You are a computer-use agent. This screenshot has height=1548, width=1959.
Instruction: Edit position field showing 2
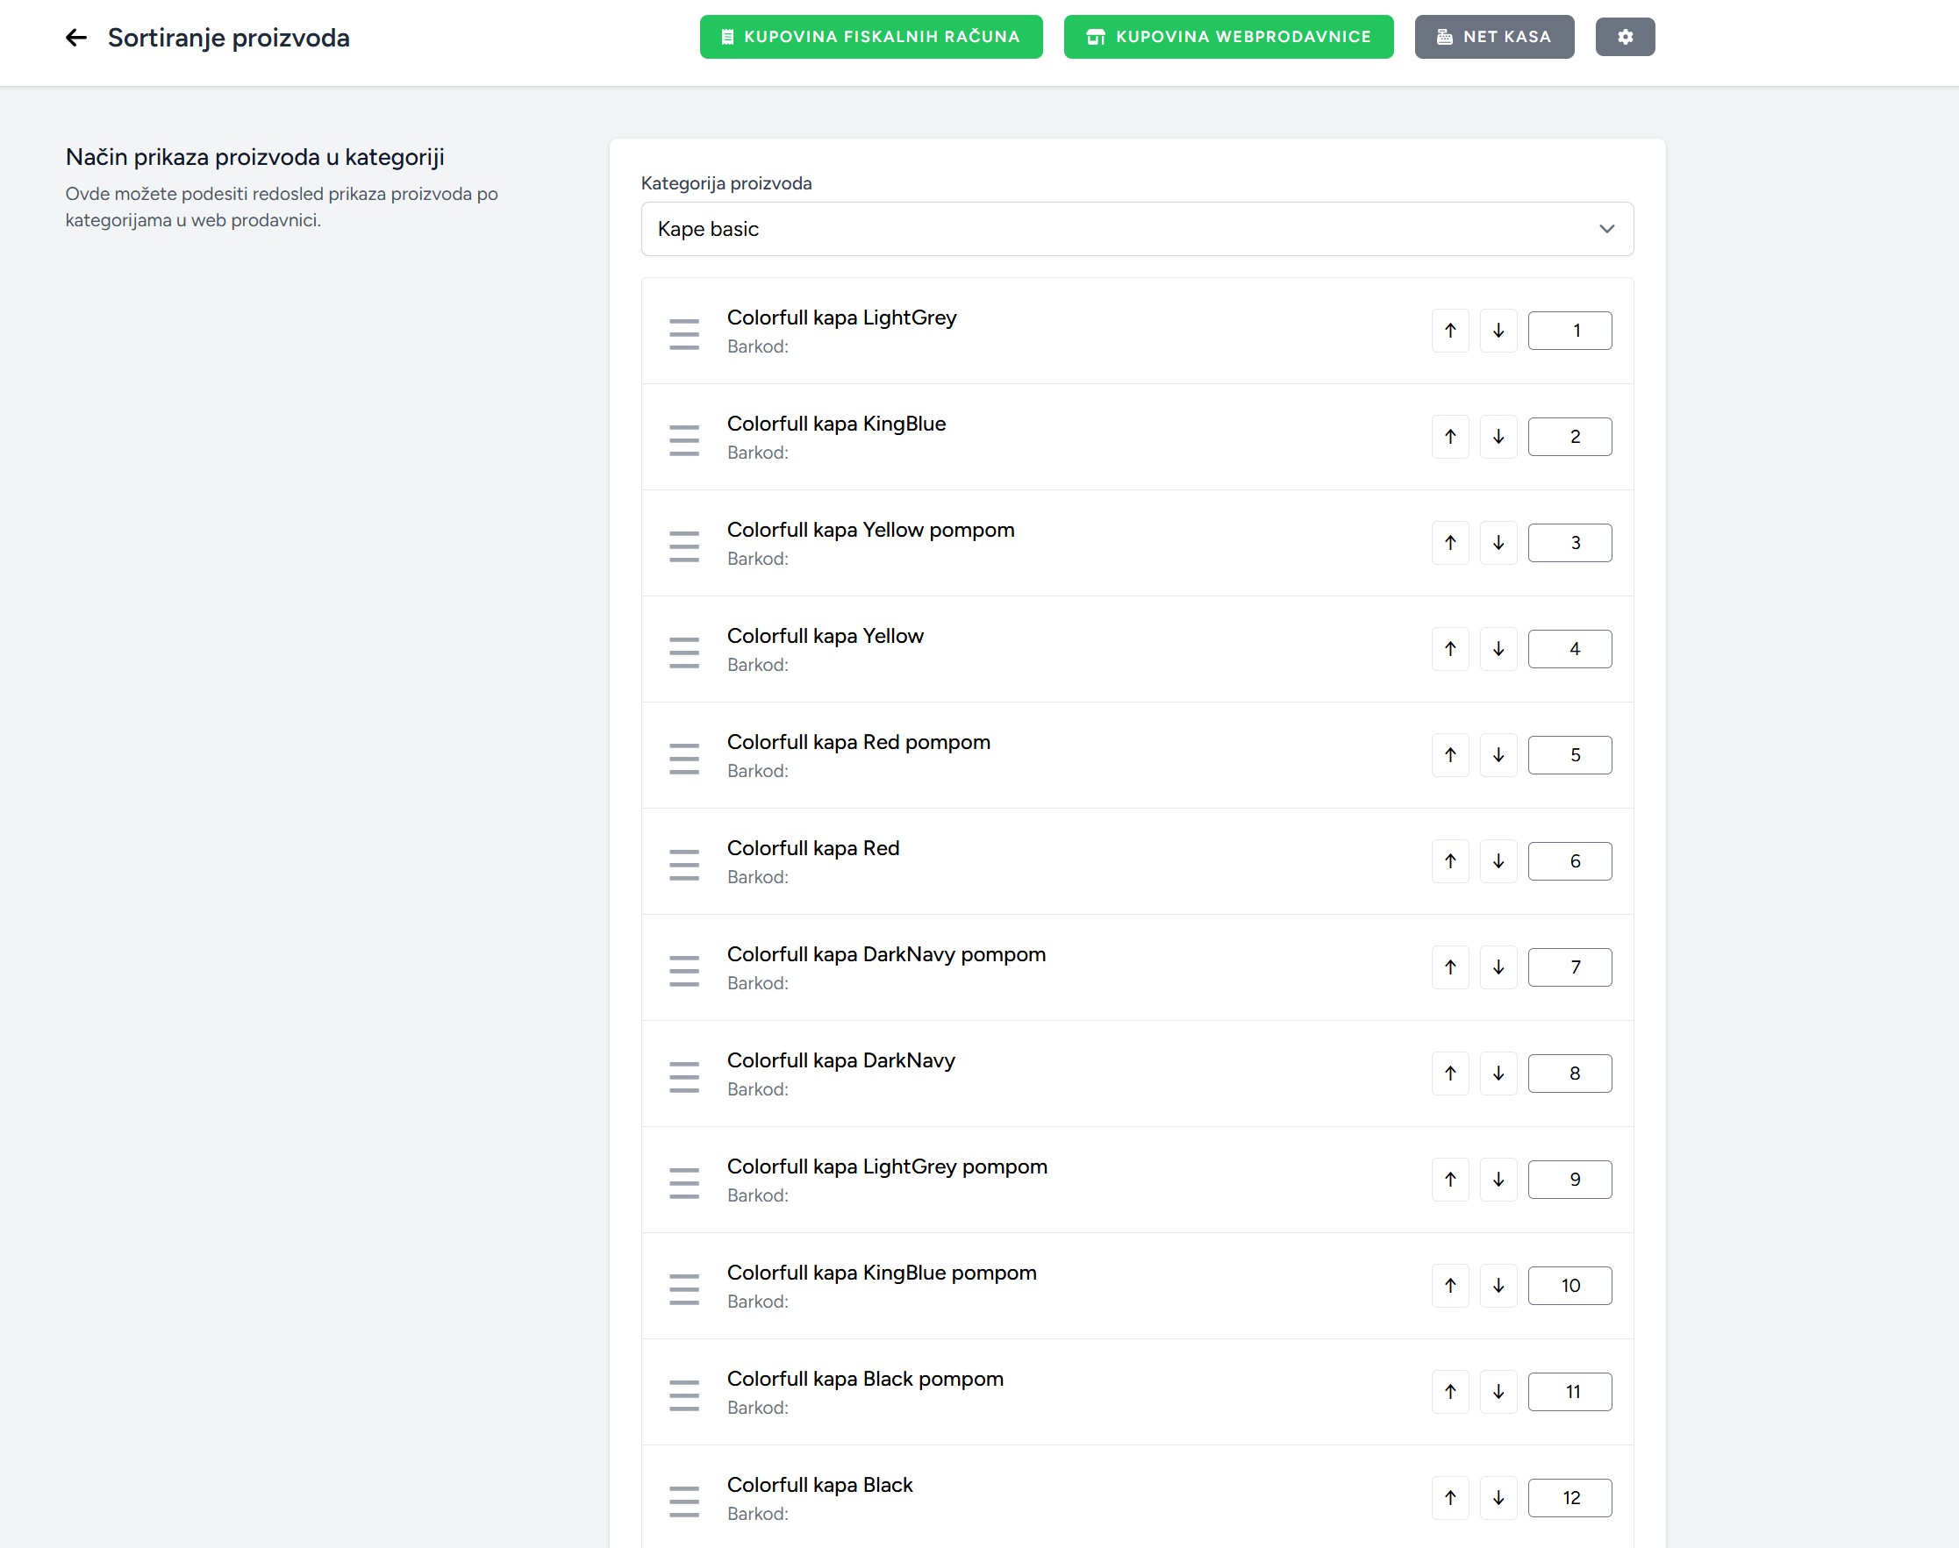point(1569,437)
